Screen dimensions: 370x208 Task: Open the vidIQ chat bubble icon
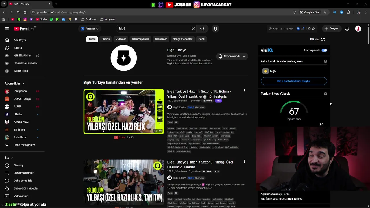click(314, 29)
